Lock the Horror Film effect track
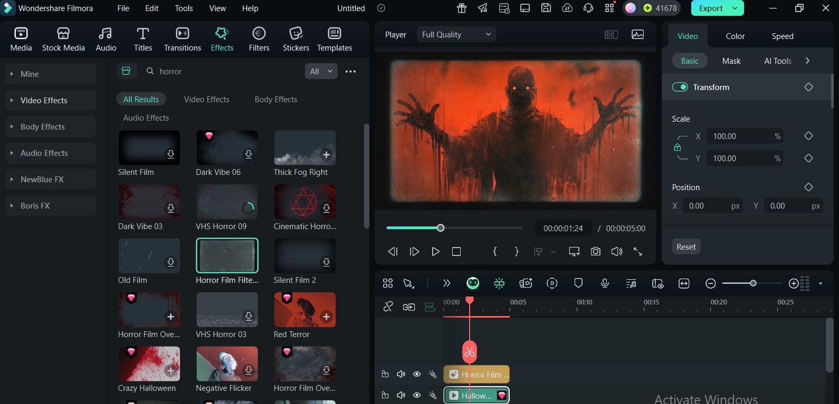 click(x=385, y=375)
